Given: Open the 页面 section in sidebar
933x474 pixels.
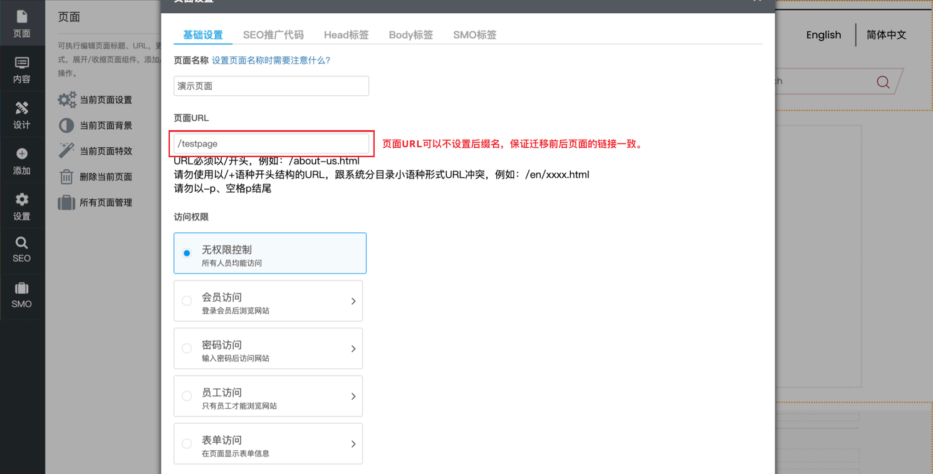Looking at the screenshot, I should coord(22,23).
